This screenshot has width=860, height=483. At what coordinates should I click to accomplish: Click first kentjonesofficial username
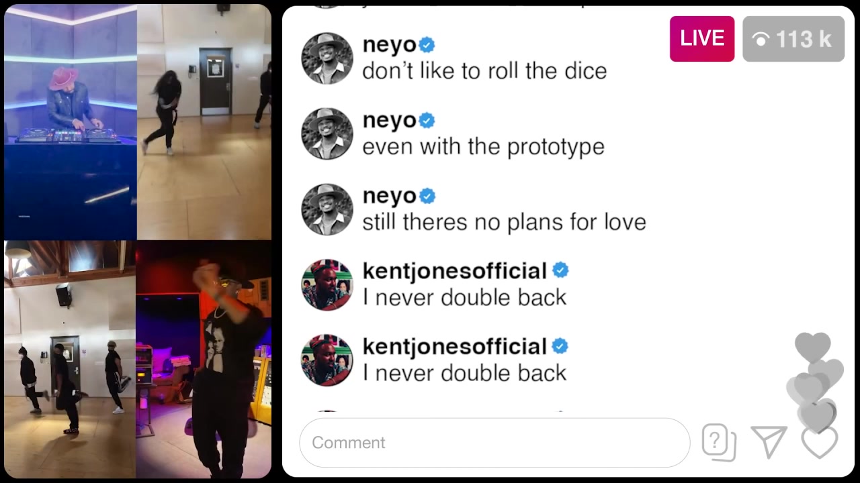coord(455,271)
